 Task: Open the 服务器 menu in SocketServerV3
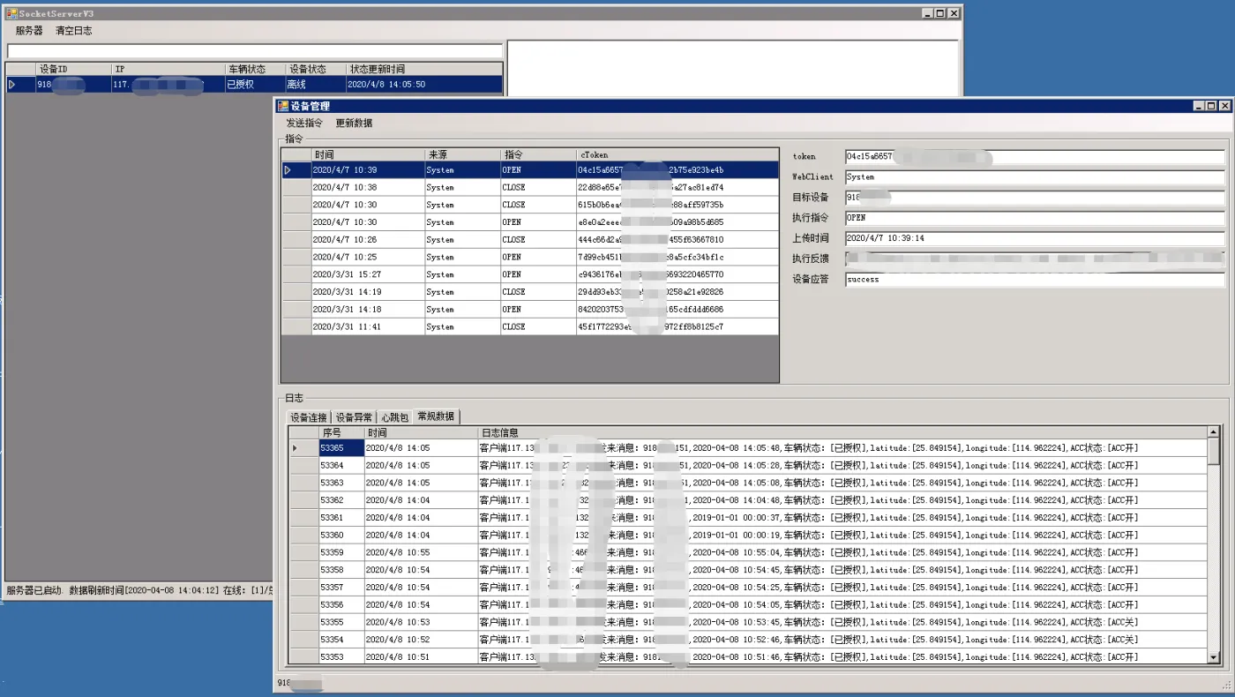29,31
